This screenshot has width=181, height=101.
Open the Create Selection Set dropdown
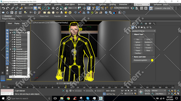pyautogui.click(x=121, y=8)
